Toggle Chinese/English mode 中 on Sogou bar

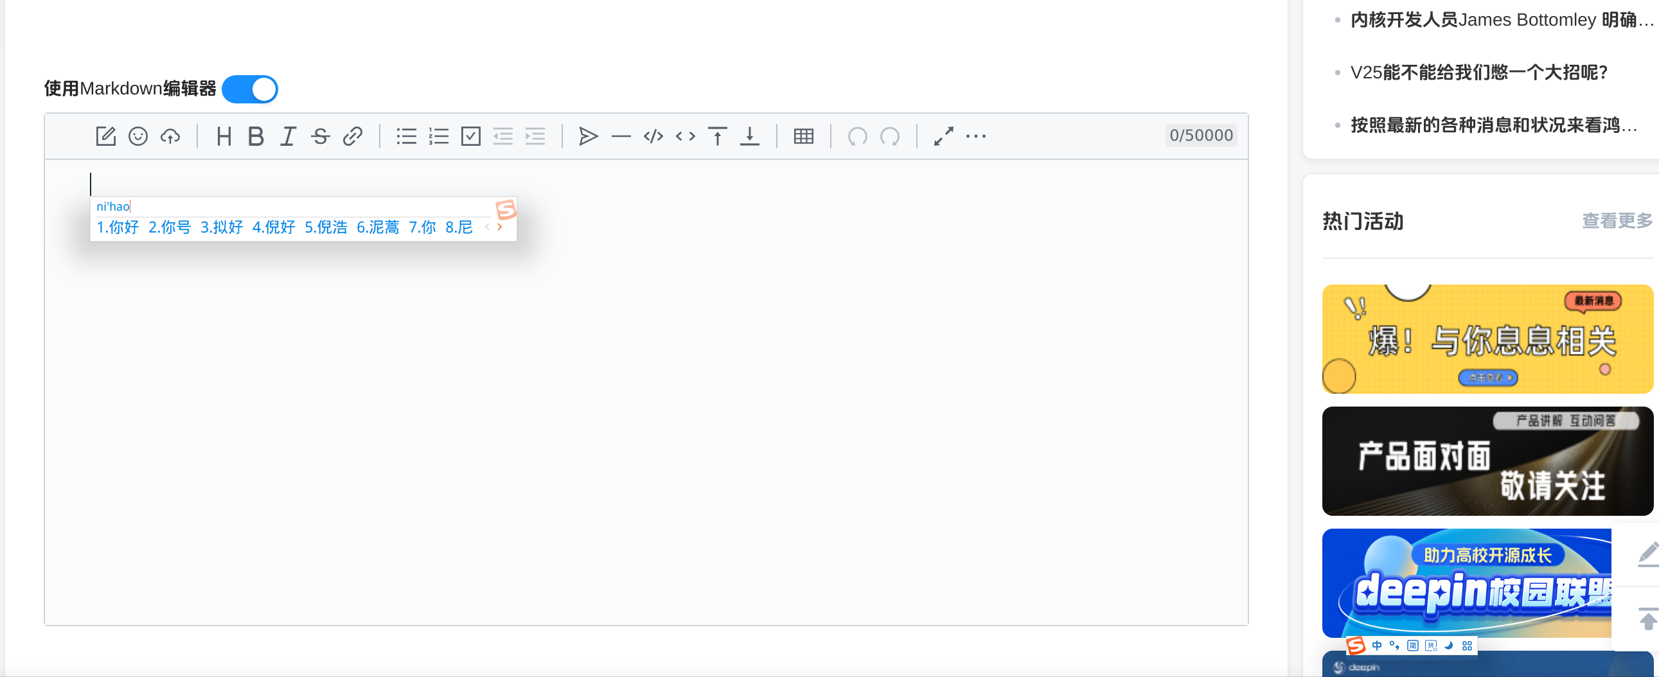pyautogui.click(x=1377, y=646)
